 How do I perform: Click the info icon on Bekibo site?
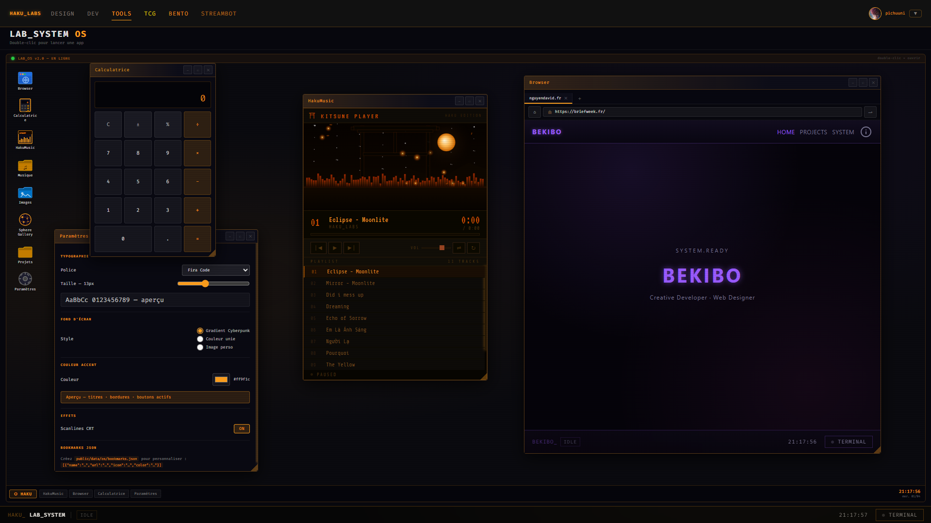(x=866, y=132)
